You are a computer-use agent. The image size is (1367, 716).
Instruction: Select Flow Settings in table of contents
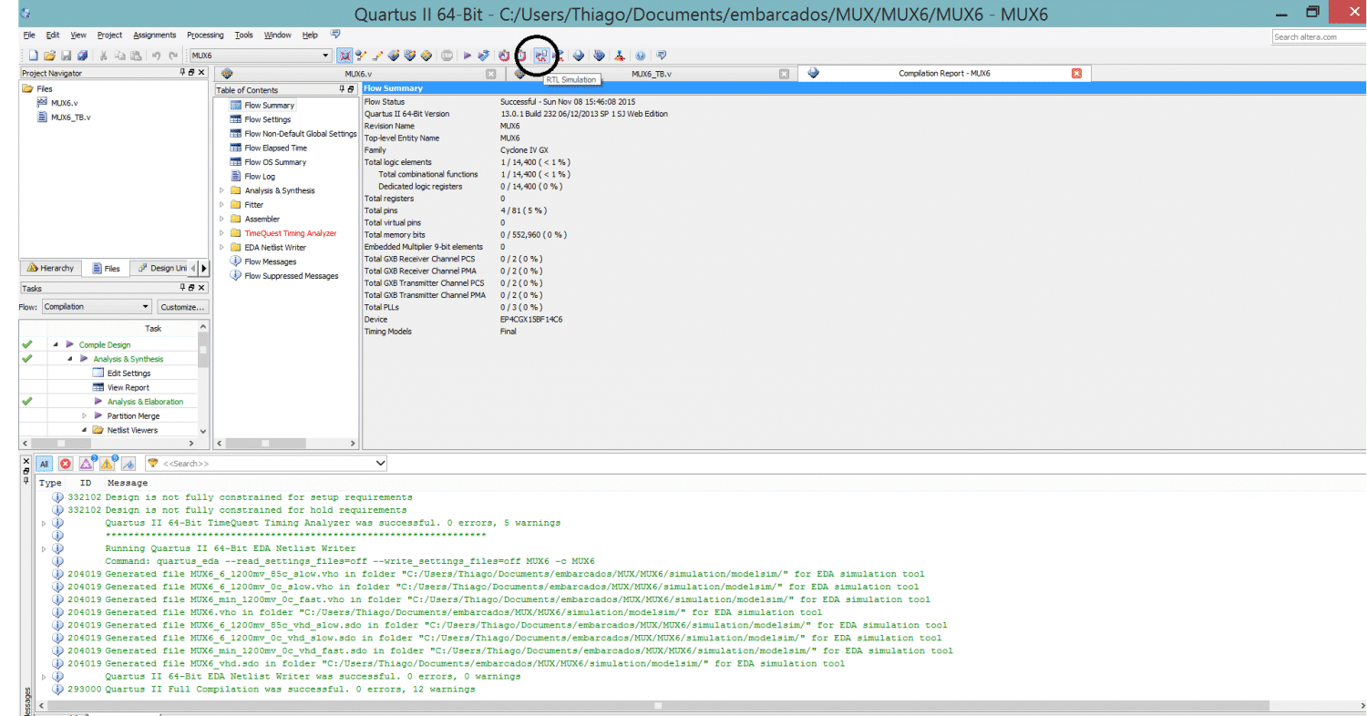click(267, 119)
